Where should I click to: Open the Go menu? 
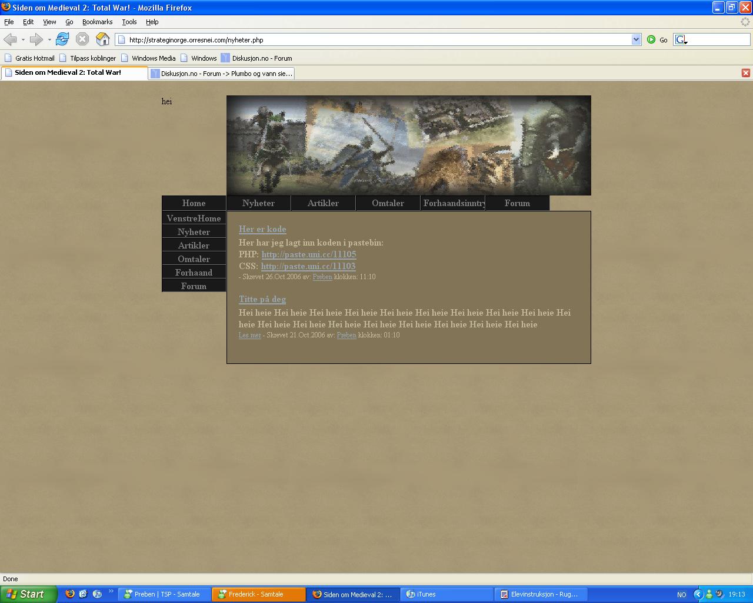69,22
